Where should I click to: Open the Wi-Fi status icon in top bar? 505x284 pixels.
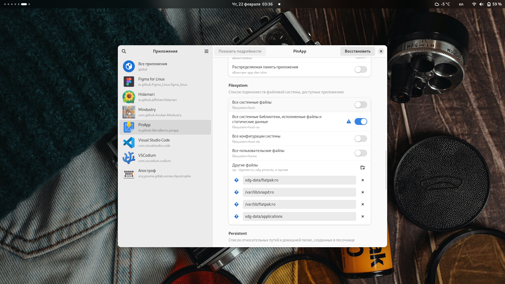[474, 4]
